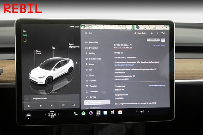Open Versjonsinformasjon release notes link
This screenshot has height=135, width=203.
[x=157, y=85]
